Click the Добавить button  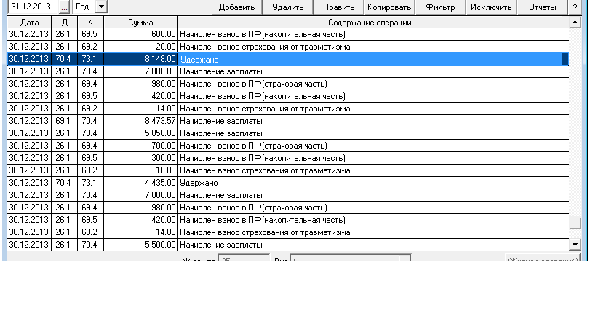point(236,7)
